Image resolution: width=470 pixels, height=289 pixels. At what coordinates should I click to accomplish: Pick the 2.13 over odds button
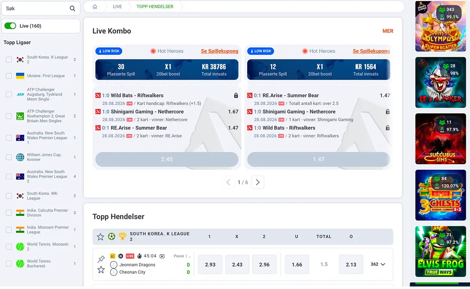pos(351,264)
